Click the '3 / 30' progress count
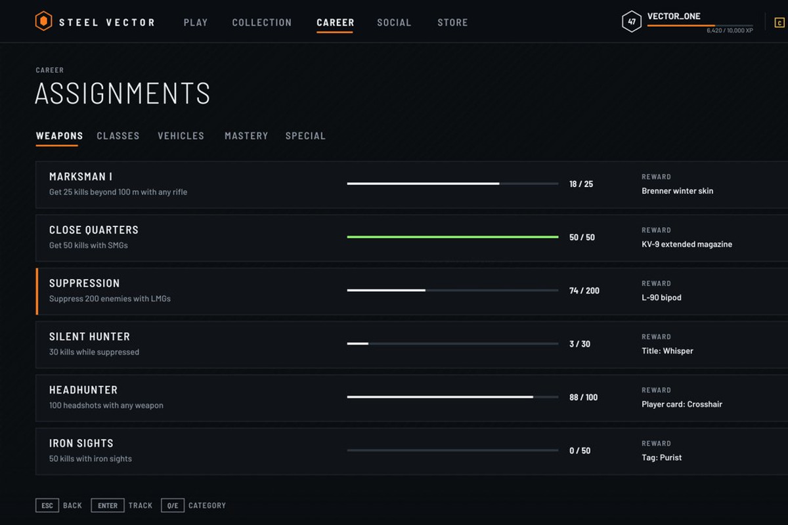The width and height of the screenshot is (788, 525). coord(580,344)
